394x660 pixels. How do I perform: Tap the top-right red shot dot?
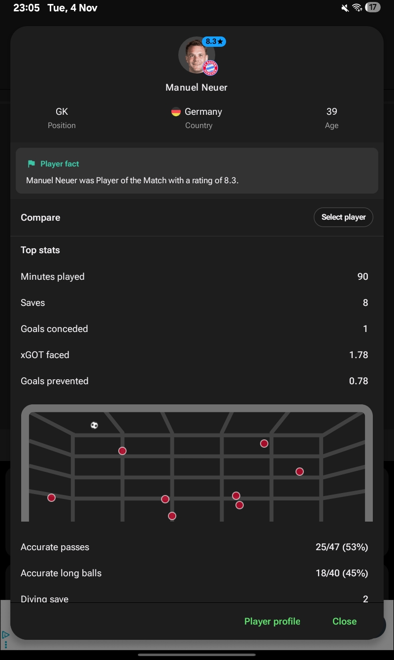[264, 444]
